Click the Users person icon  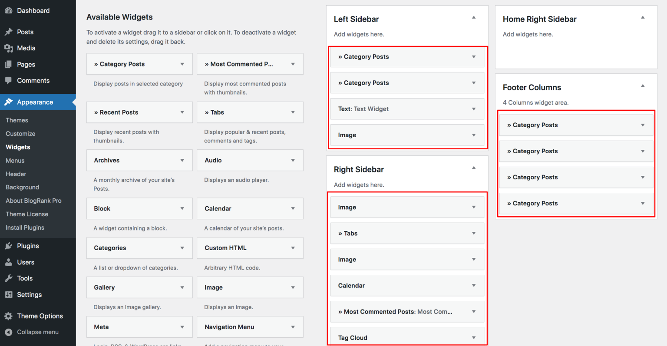8,262
